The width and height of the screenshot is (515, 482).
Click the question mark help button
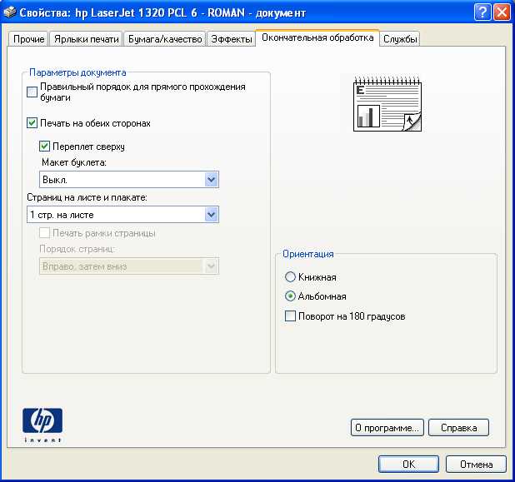pos(482,12)
